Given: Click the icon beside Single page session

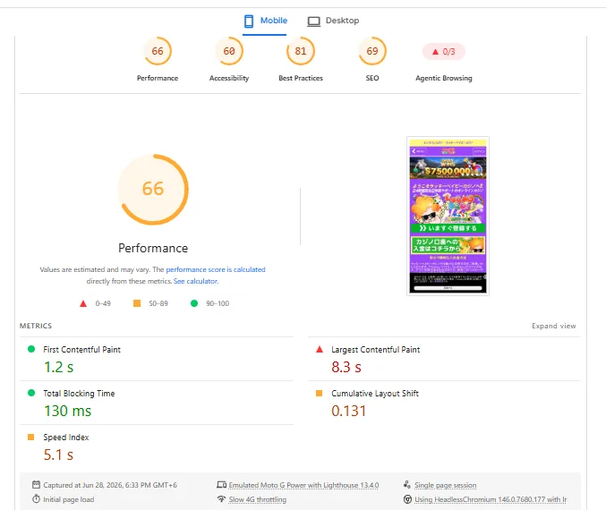Looking at the screenshot, I should 407,485.
